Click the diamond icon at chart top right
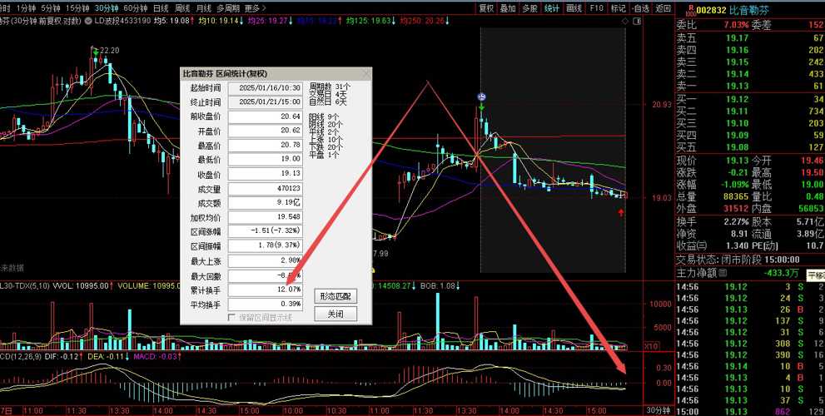825x416 pixels. tap(625, 22)
